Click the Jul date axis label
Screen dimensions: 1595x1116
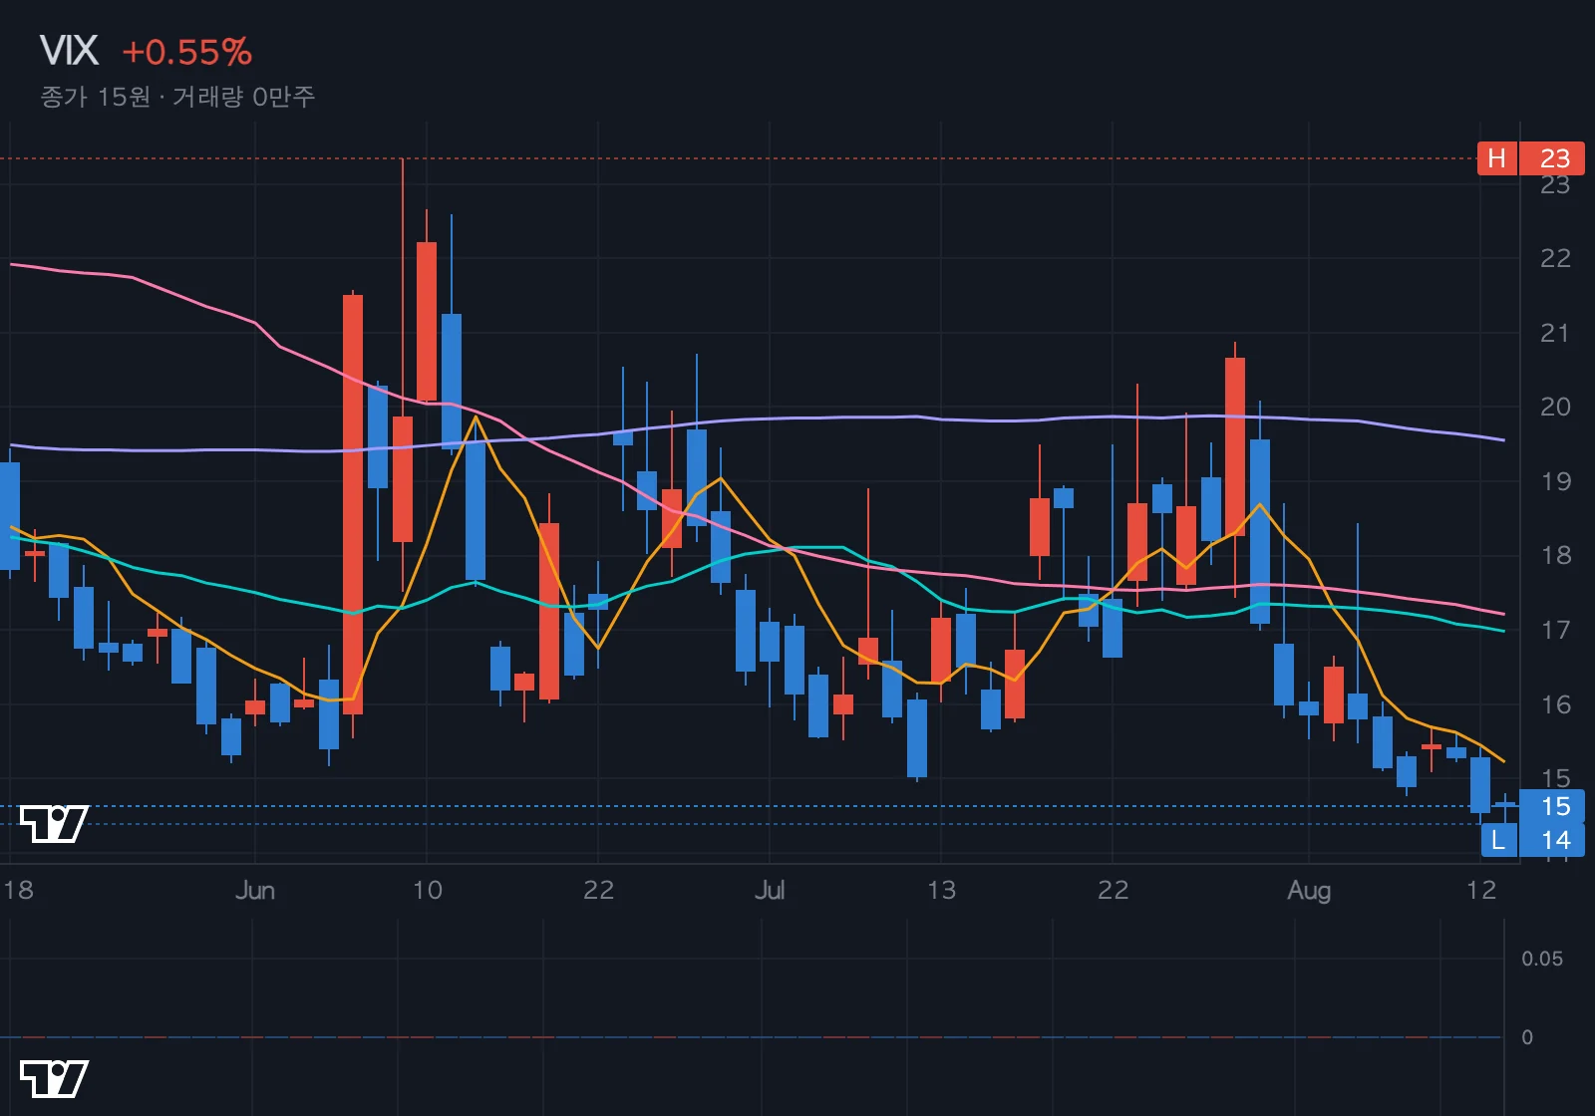(x=770, y=890)
